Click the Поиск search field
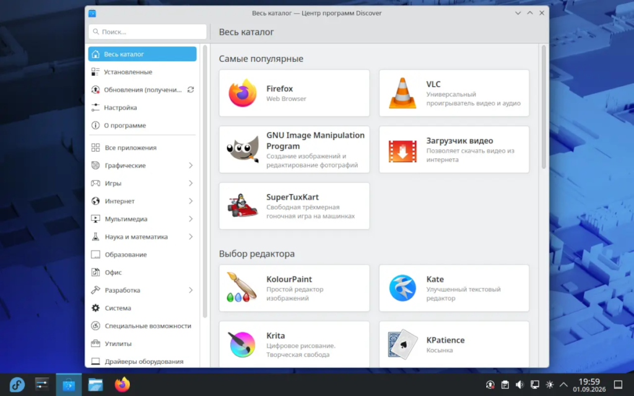Viewport: 634px width, 396px height. [x=147, y=32]
